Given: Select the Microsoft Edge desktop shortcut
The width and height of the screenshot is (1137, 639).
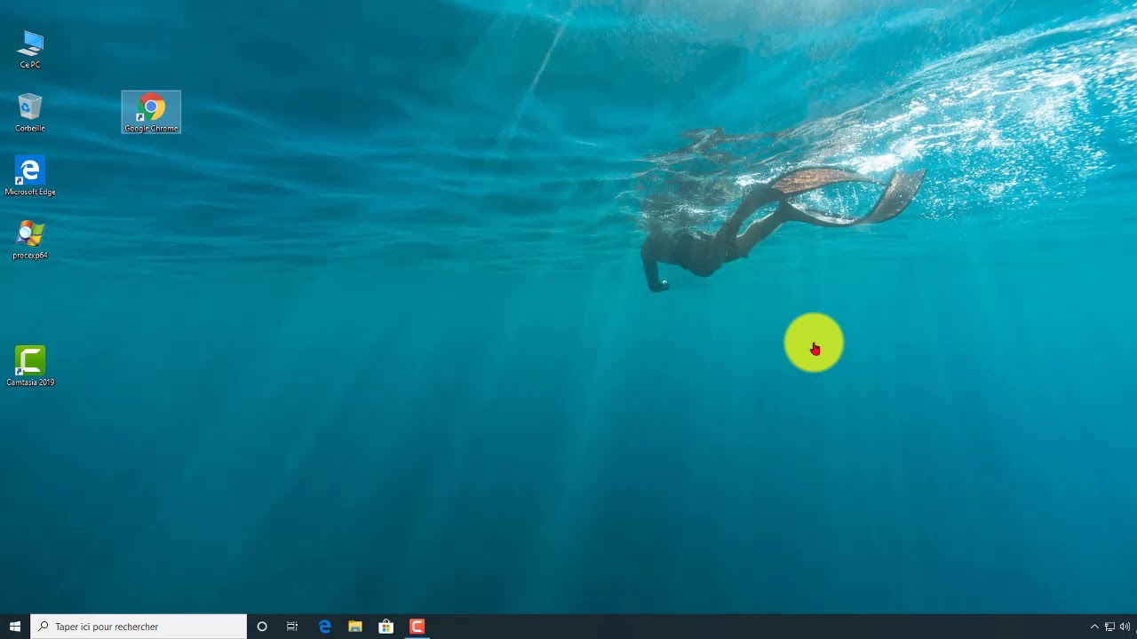Looking at the screenshot, I should (30, 177).
